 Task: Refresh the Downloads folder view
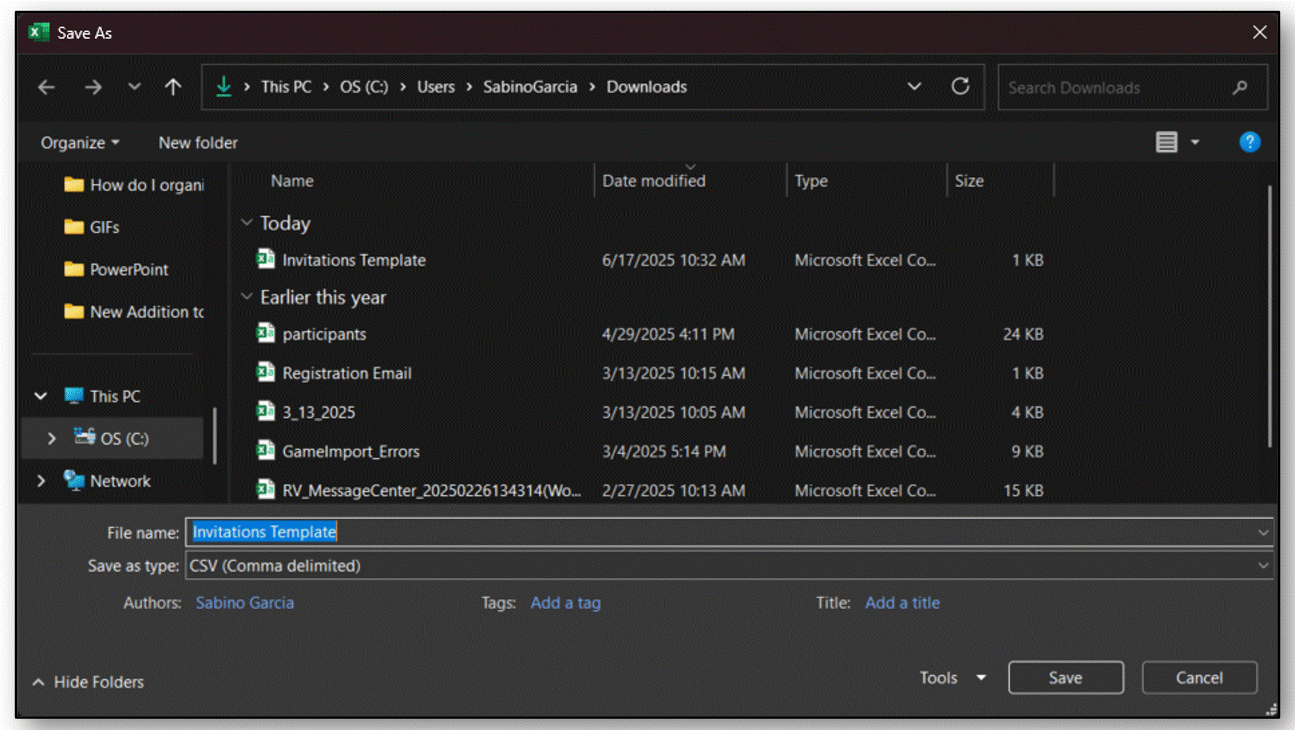tap(960, 87)
